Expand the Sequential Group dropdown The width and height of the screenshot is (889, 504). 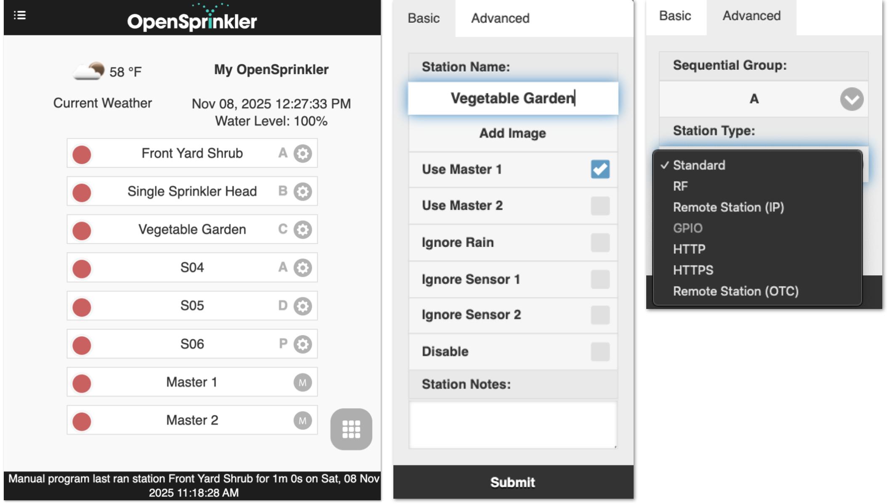(852, 99)
